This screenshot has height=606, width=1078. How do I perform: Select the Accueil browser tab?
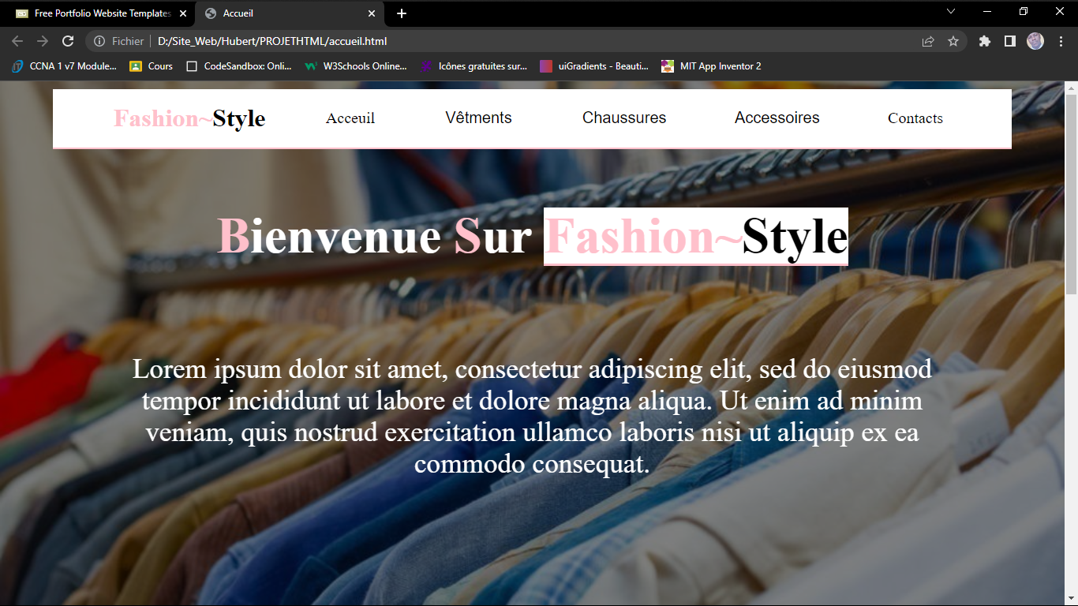coord(290,13)
